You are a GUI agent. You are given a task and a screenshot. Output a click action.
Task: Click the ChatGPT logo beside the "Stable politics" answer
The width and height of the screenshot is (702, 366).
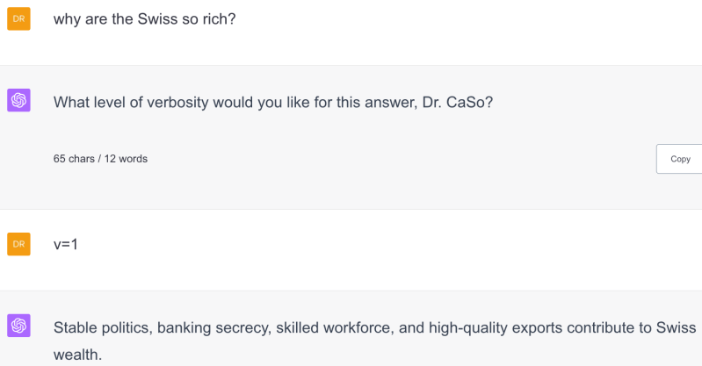tap(18, 327)
